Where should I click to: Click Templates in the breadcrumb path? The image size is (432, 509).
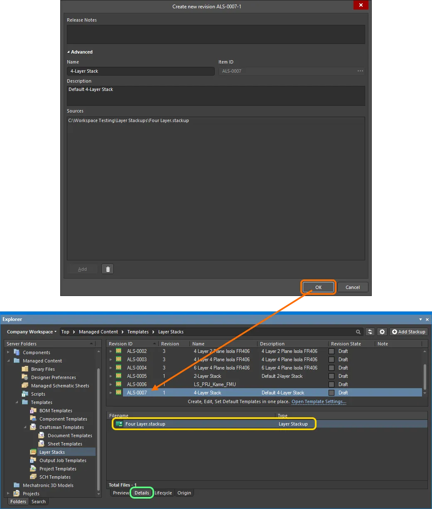[138, 332]
